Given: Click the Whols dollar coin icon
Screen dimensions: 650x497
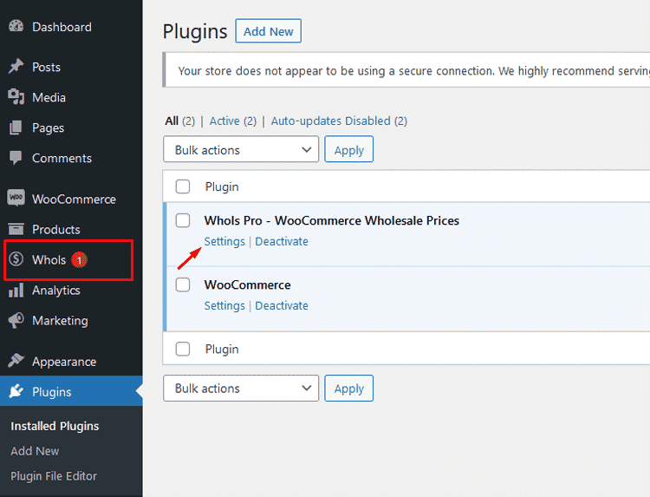Looking at the screenshot, I should point(16,259).
